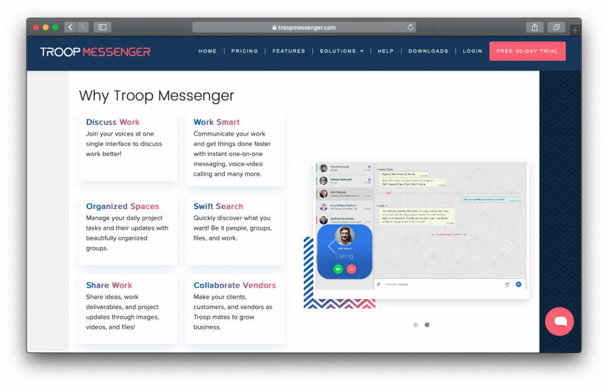Click the Swift Search card heading
608x388 pixels.
218,207
